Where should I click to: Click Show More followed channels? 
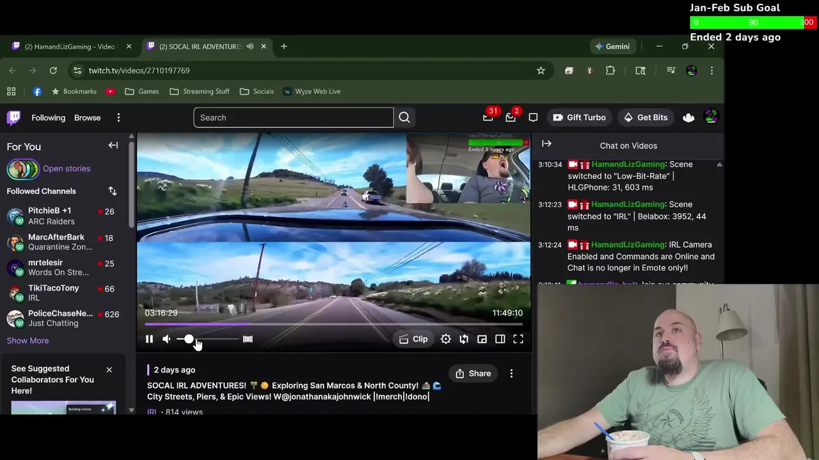[x=28, y=341]
